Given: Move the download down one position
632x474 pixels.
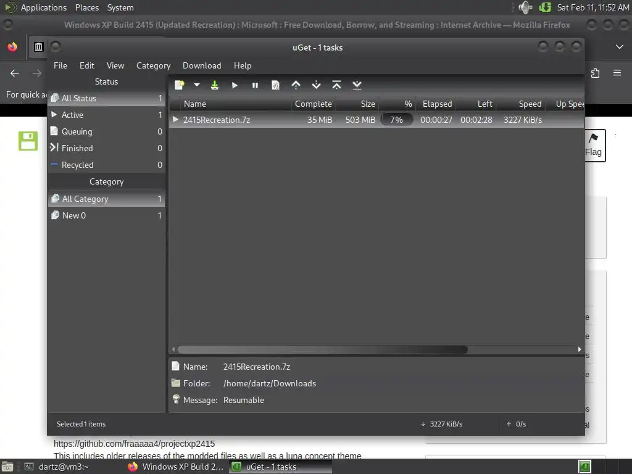Looking at the screenshot, I should pos(317,85).
